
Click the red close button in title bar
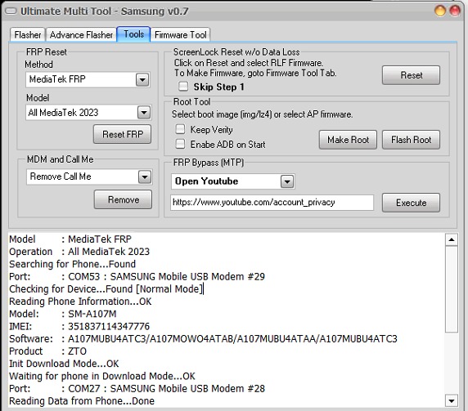click(455, 11)
